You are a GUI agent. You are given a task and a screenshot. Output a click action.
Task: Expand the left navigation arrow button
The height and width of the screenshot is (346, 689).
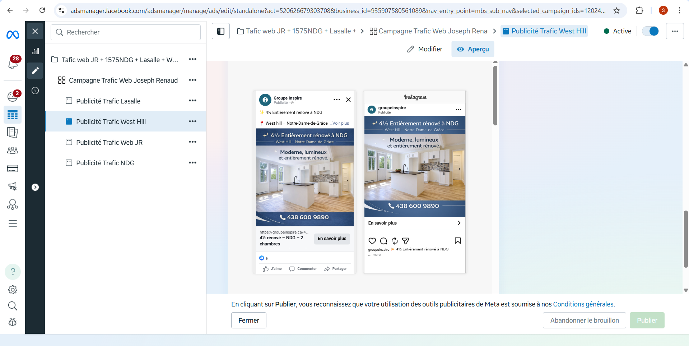click(35, 187)
